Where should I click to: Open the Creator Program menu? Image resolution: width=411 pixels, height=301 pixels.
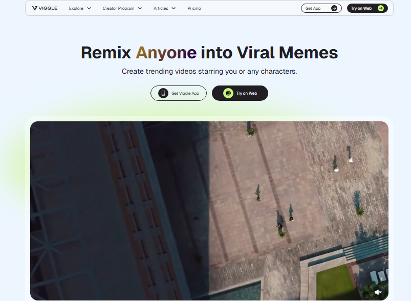click(118, 8)
